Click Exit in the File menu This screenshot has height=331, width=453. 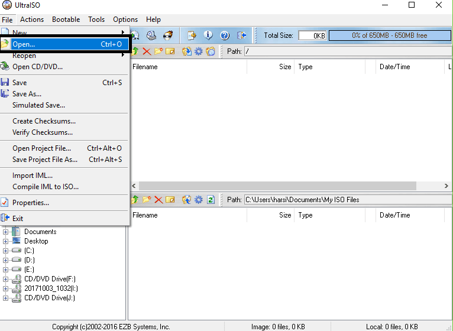click(64, 219)
